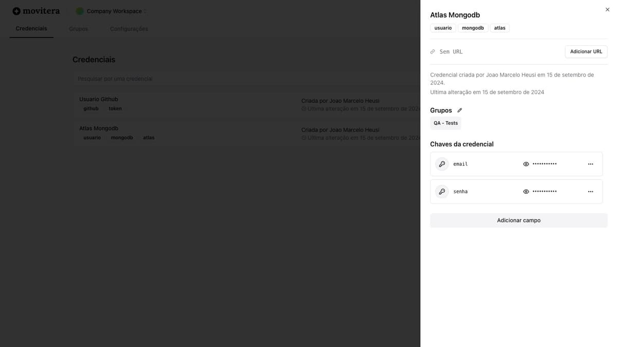Click the link icon beside Sem URL
This screenshot has width=617, height=347.
432,52
